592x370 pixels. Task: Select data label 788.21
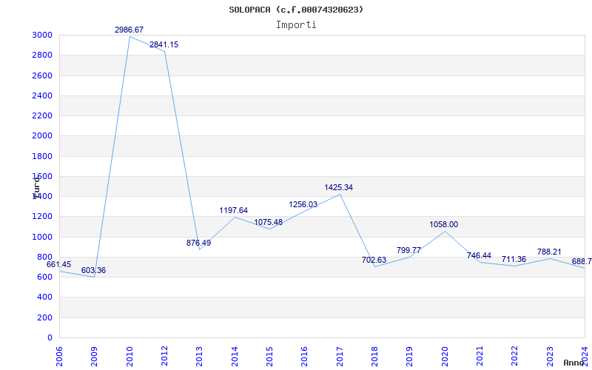point(549,252)
